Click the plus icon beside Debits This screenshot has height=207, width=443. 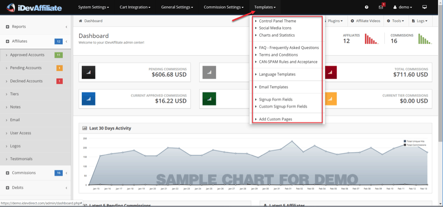8,188
